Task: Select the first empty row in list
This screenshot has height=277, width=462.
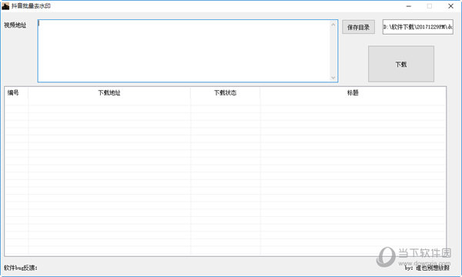Action: (225, 102)
